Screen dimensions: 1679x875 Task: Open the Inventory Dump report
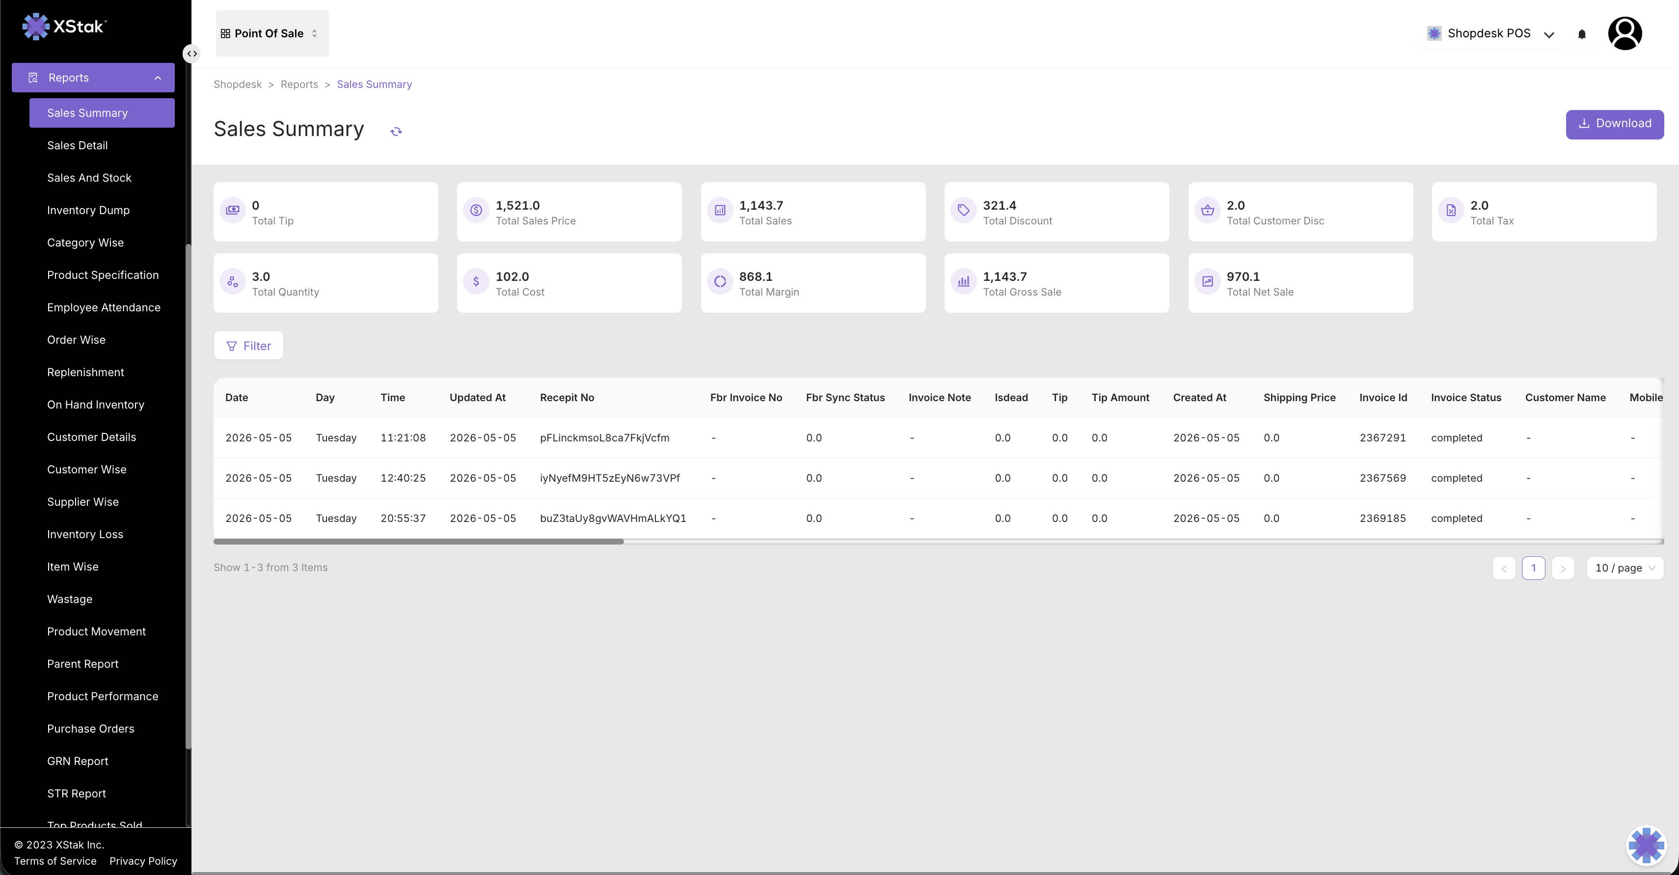88,210
